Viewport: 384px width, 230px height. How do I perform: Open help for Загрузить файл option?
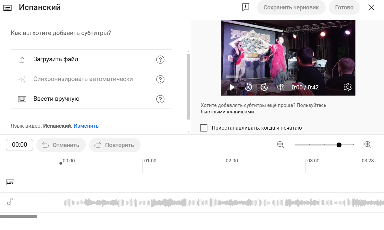coord(160,59)
